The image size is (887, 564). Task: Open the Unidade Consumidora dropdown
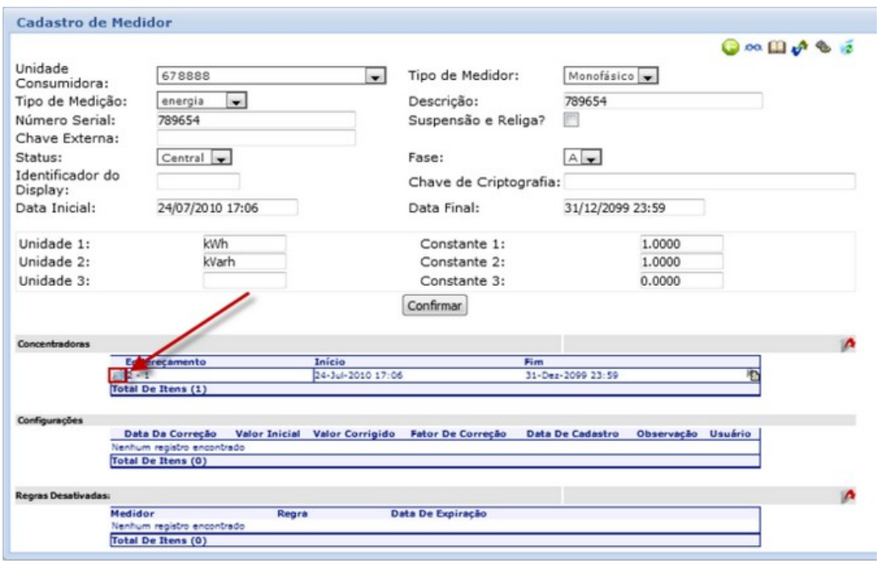374,77
